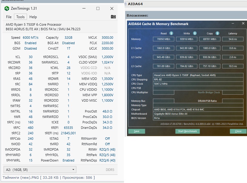The image size is (247, 183).
Task: Click the ProcOdt value 48.0 Ω
Action: point(107,111)
